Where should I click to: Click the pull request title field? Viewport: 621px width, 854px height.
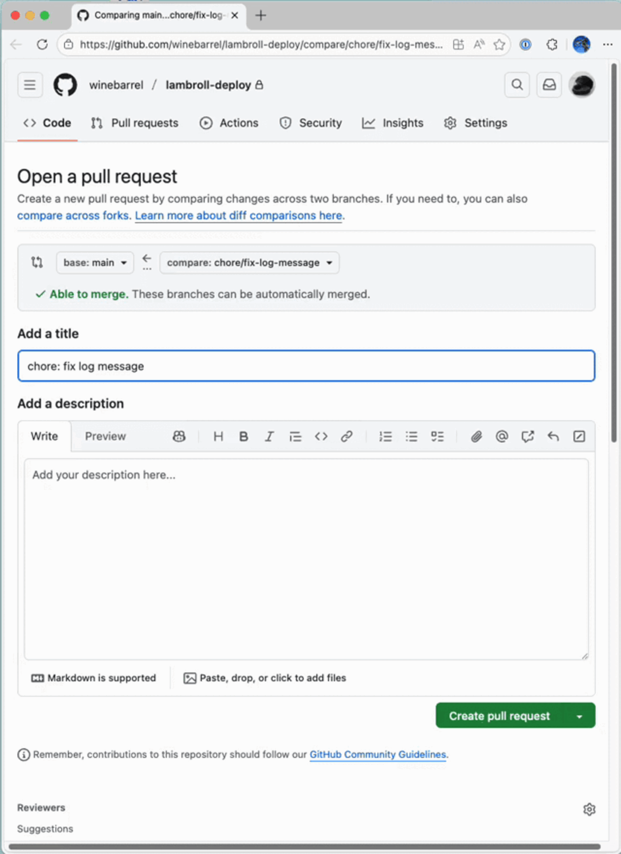tap(306, 366)
